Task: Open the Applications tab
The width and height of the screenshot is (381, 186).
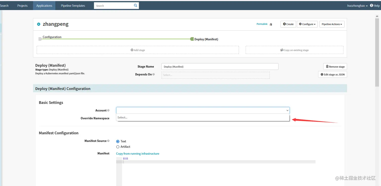Action: (x=44, y=6)
